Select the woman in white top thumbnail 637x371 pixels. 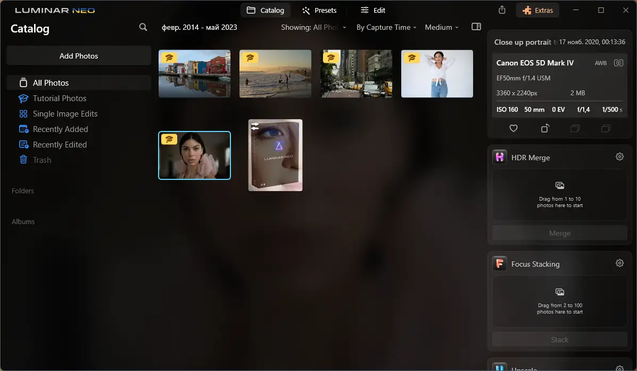tap(437, 73)
